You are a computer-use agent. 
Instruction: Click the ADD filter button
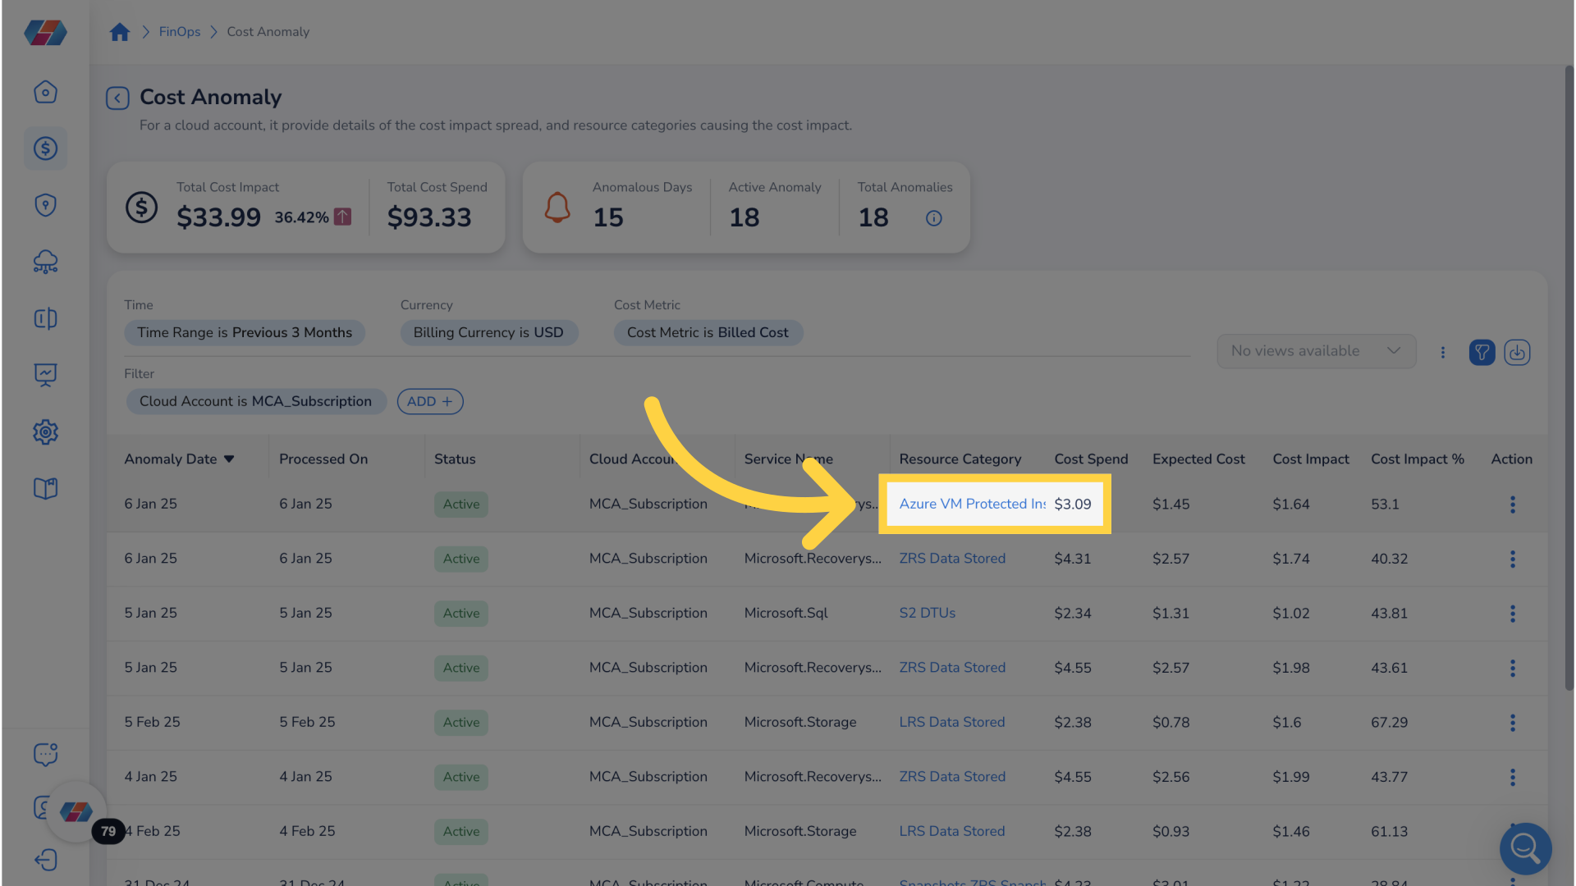[x=429, y=401]
